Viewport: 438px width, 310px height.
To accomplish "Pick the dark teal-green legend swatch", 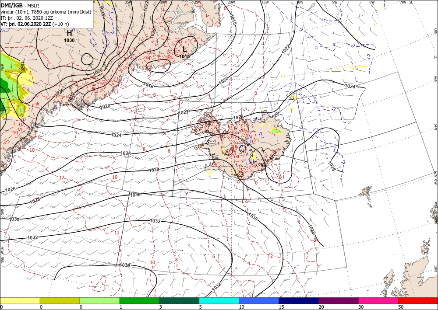I will [179, 300].
